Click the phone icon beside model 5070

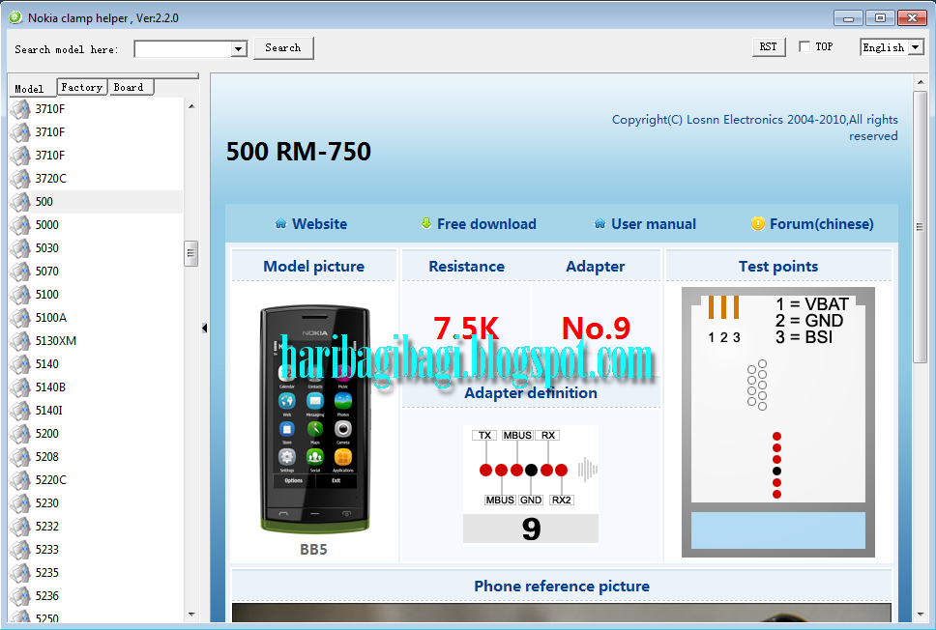click(20, 272)
